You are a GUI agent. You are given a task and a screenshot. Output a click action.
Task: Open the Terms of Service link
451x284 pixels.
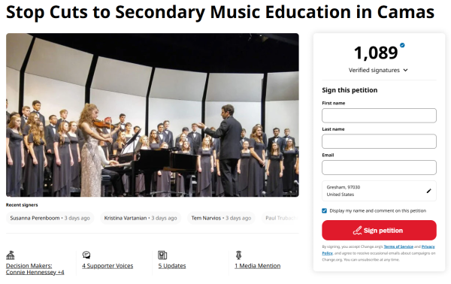(398, 246)
